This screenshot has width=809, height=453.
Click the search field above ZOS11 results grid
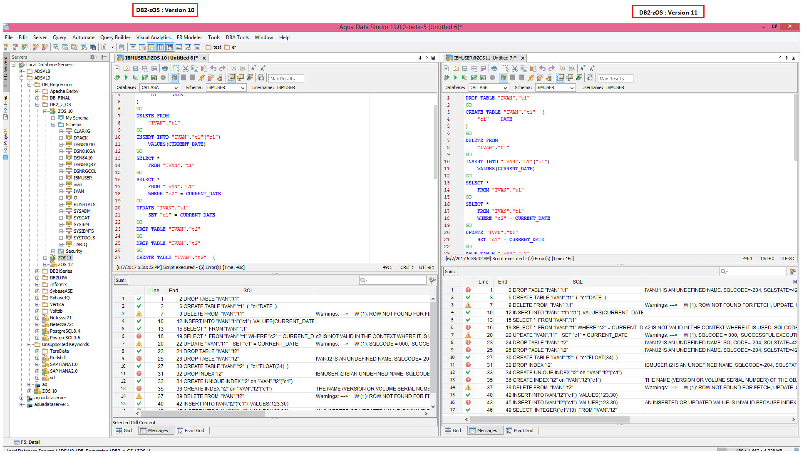tap(753, 271)
